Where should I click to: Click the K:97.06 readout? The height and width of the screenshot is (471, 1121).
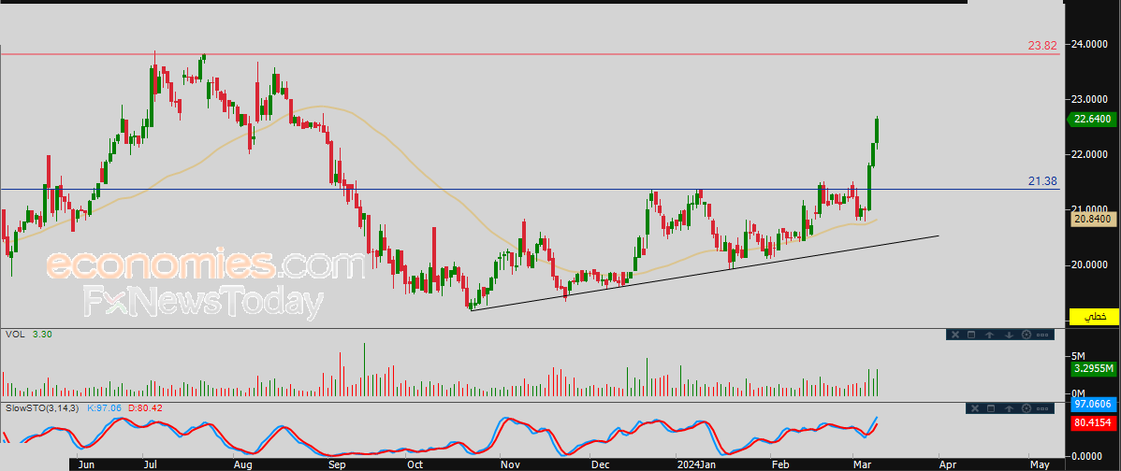pyautogui.click(x=107, y=407)
